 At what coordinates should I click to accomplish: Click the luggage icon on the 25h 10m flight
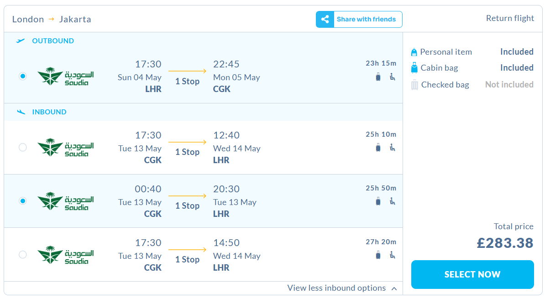click(378, 147)
